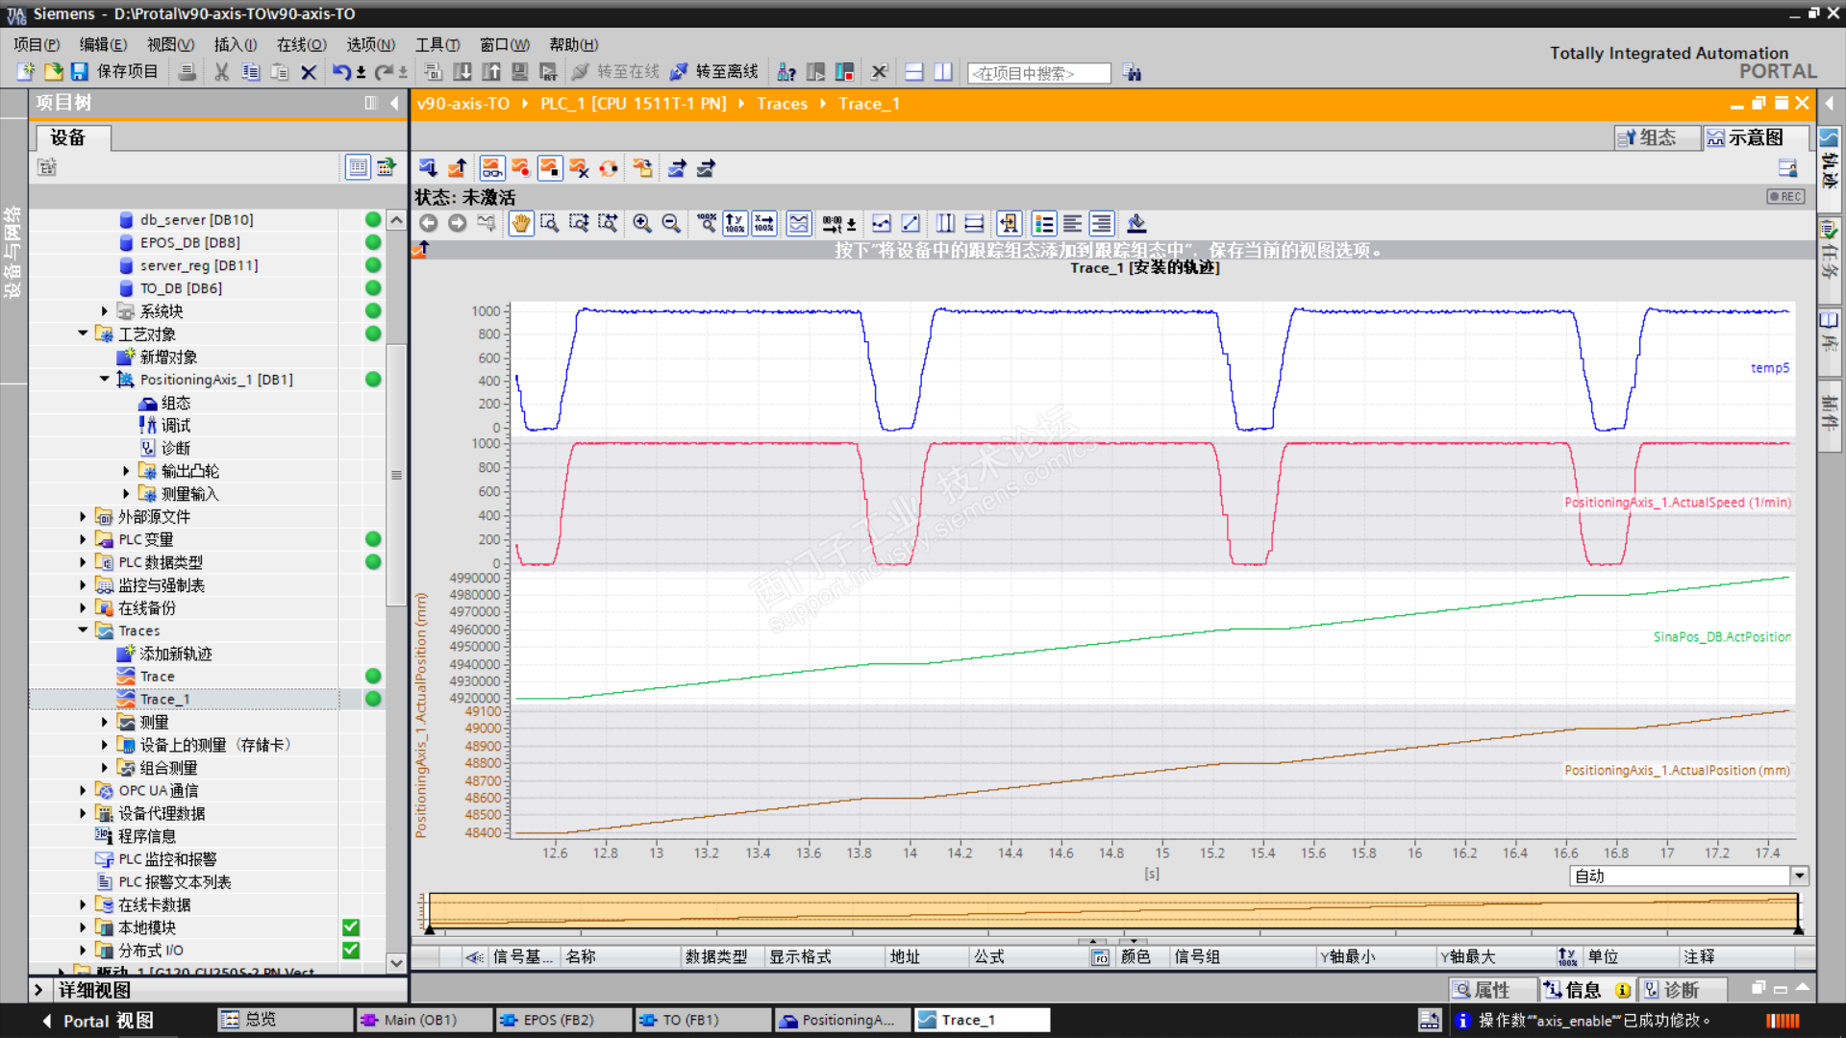Toggle the observe trace glasses icon

491,168
